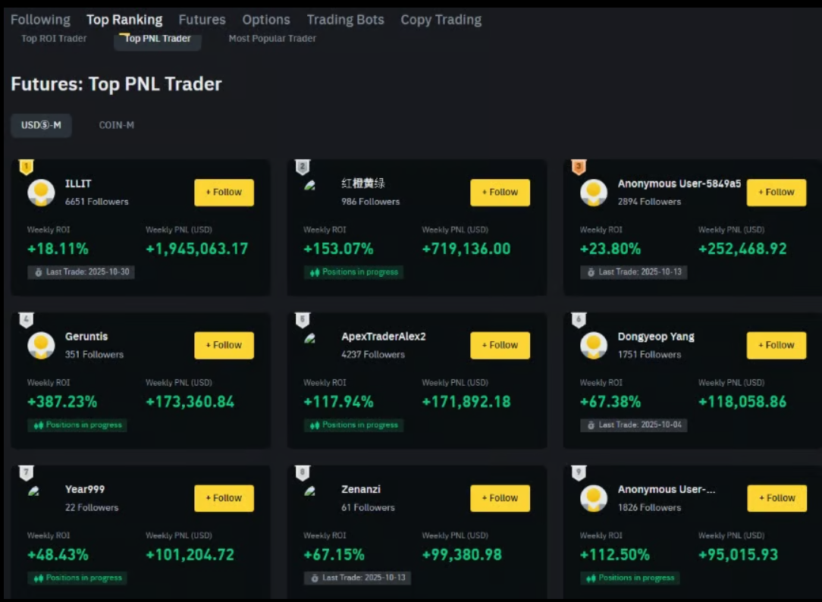Click Dongyeop Yang avatar icon
Viewport: 822px width, 602px height.
(594, 346)
